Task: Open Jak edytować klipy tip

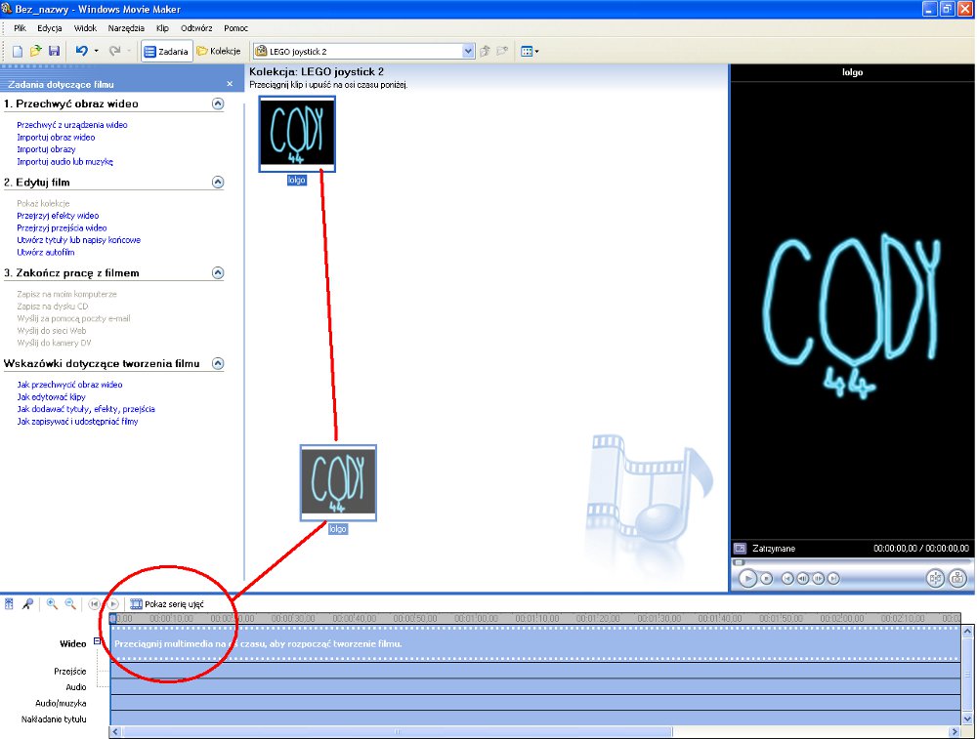Action: (51, 397)
